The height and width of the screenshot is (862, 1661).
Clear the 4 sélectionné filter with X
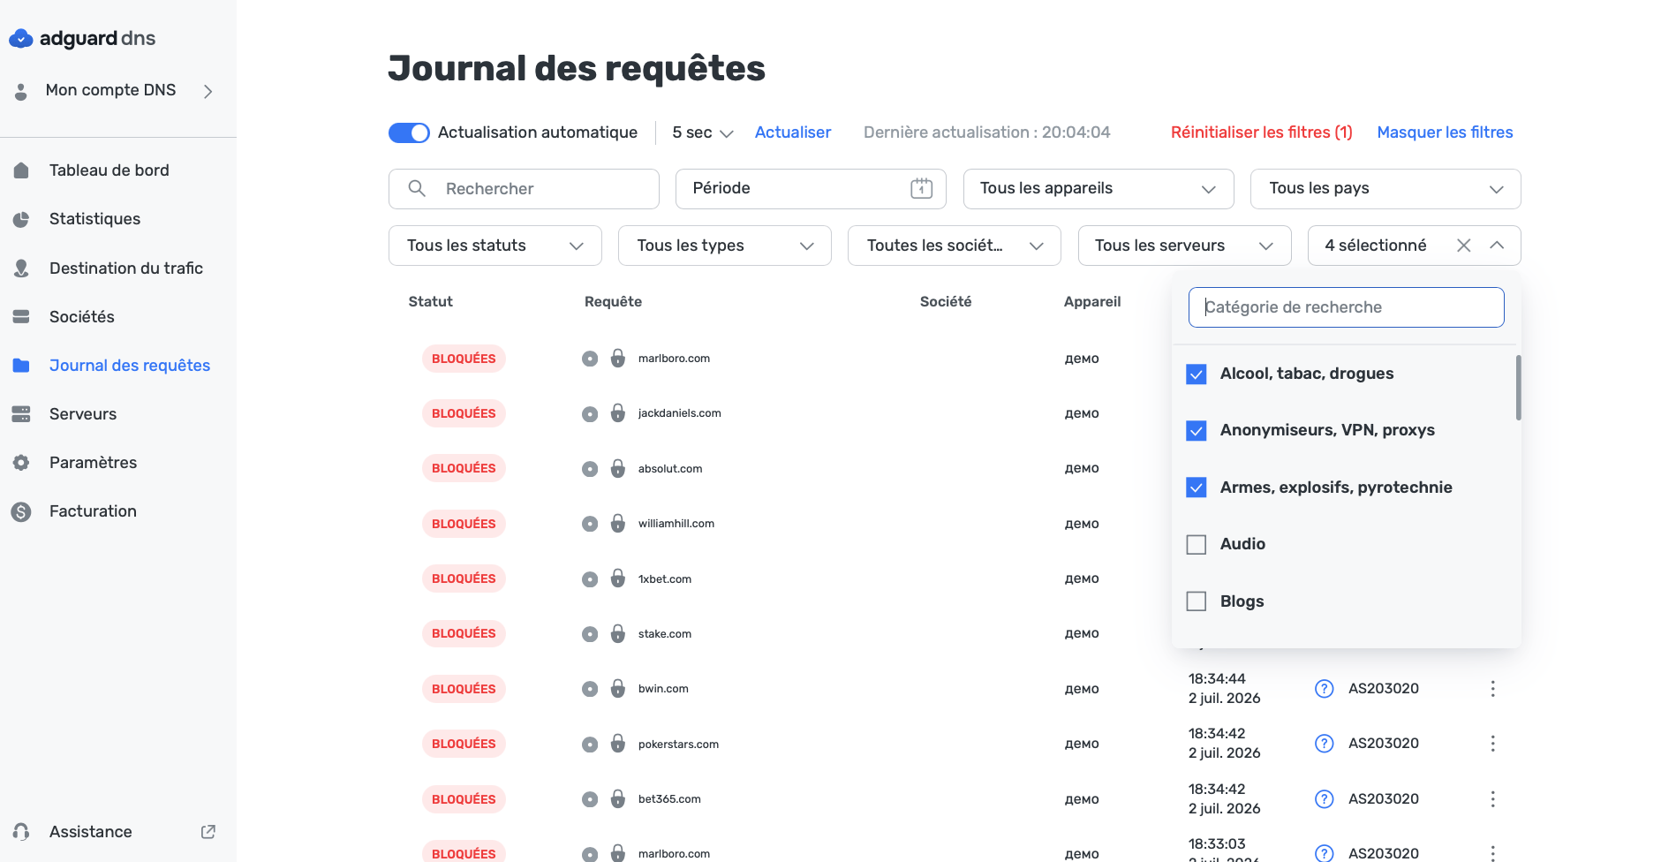point(1464,246)
